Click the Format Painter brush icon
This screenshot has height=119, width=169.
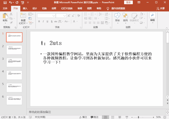(x=11, y=23)
